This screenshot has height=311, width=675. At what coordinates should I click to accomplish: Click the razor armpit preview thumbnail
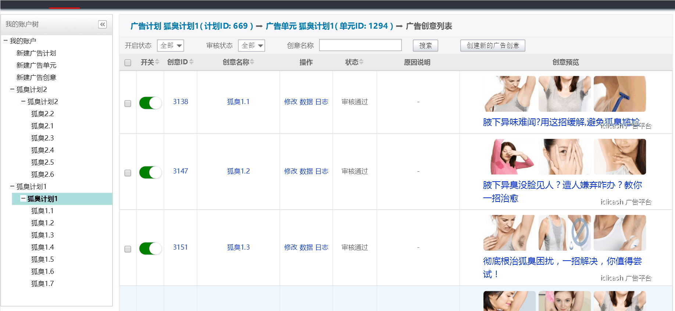pos(619,94)
